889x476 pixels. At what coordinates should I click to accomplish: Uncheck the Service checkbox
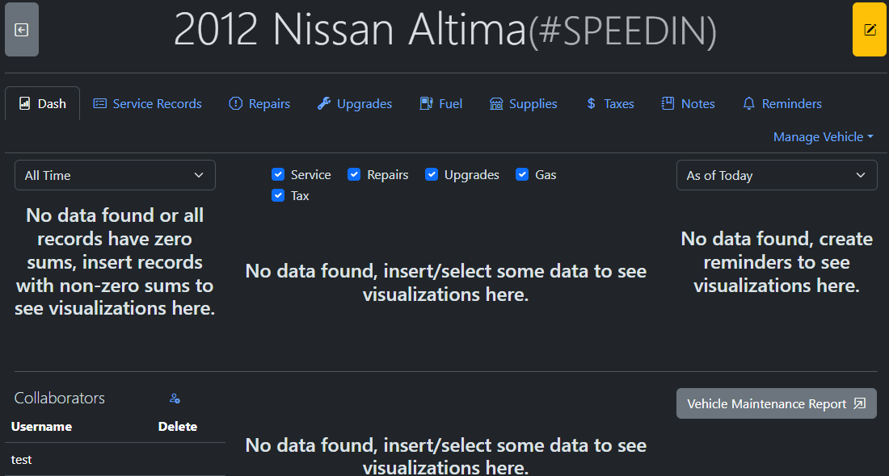pos(278,174)
